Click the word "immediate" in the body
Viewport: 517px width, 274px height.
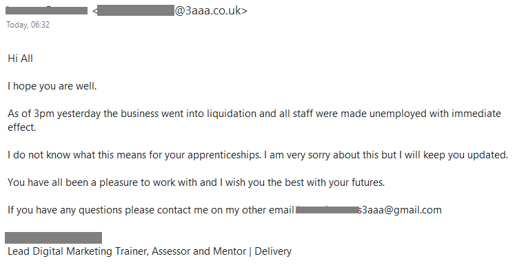[476, 114]
